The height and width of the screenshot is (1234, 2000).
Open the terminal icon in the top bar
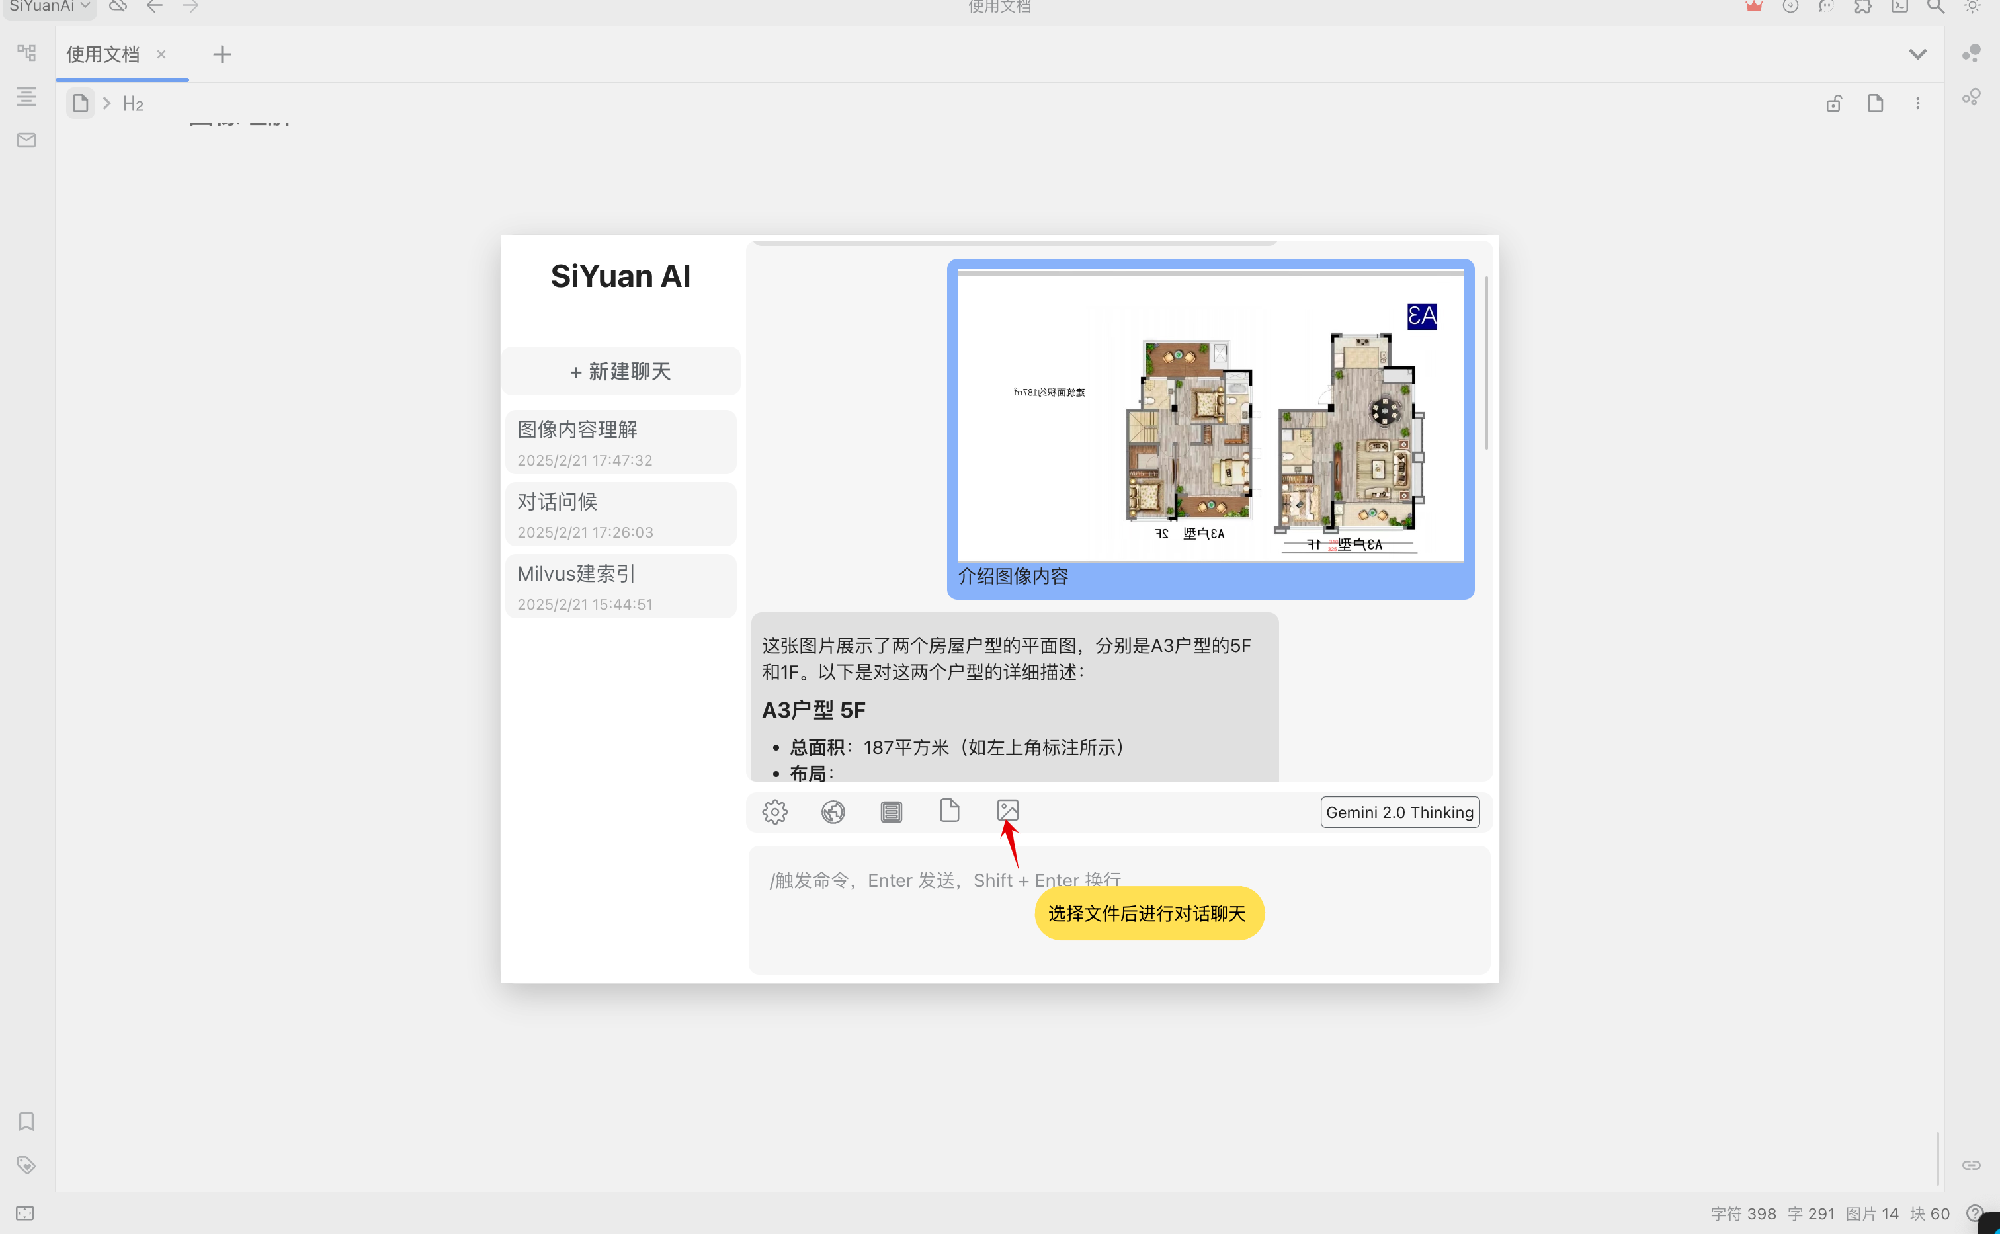(x=1899, y=7)
